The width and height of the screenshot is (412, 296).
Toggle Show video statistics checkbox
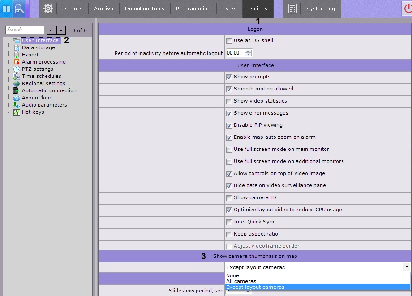coord(229,101)
